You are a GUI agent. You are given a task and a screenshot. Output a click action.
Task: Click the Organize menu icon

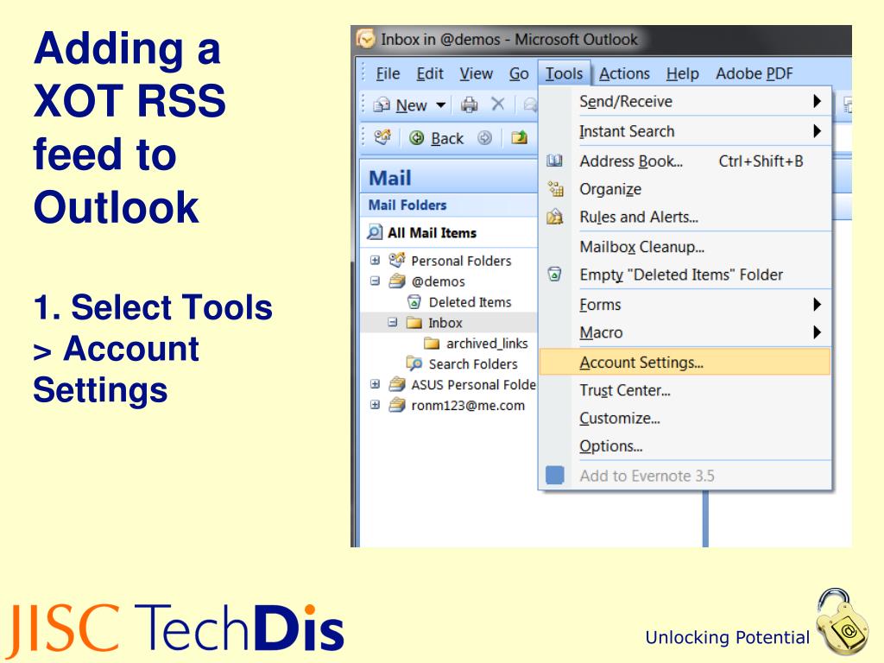pos(555,189)
